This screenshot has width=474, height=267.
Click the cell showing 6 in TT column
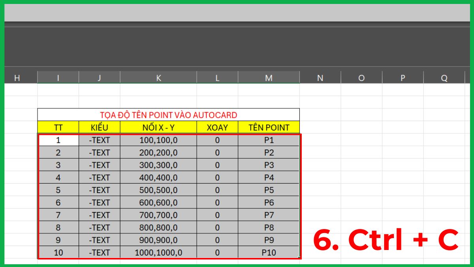click(58, 203)
